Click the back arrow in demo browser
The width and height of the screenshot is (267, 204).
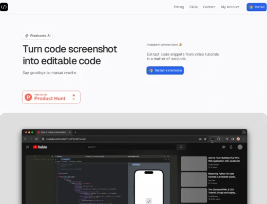click(x=25, y=139)
